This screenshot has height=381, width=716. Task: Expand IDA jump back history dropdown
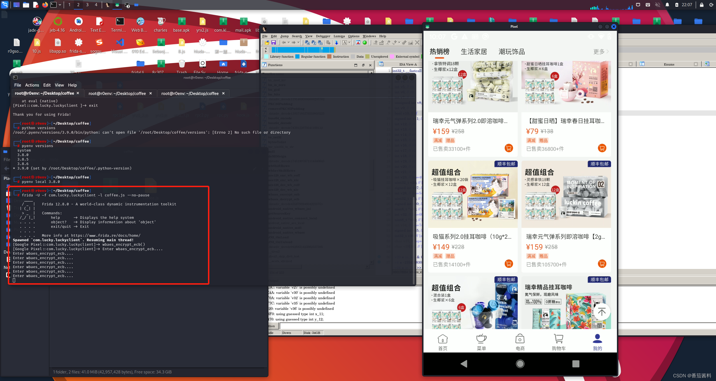(289, 43)
